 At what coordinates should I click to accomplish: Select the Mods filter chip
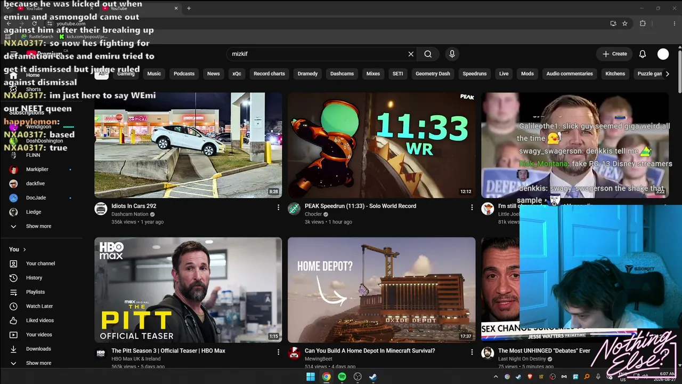527,74
